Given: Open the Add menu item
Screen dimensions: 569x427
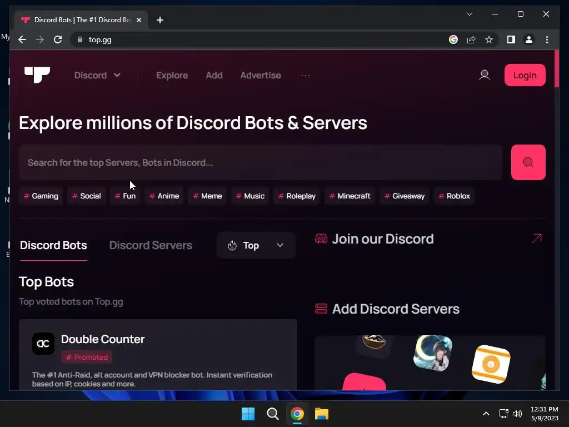Looking at the screenshot, I should tap(214, 75).
